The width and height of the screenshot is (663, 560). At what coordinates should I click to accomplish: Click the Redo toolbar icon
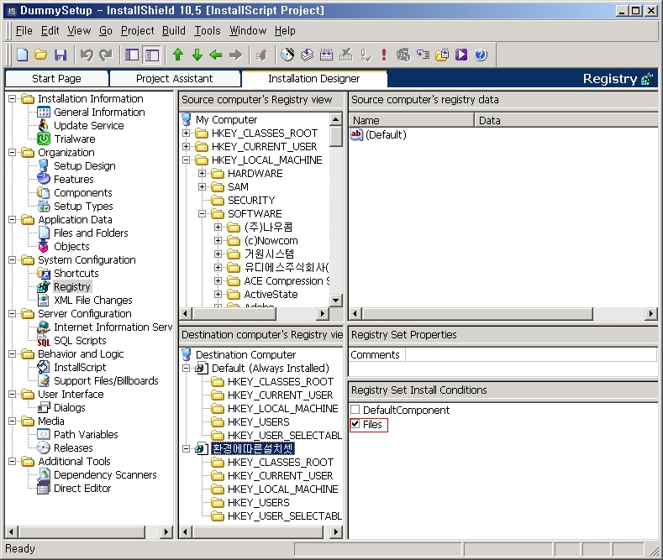(x=105, y=55)
